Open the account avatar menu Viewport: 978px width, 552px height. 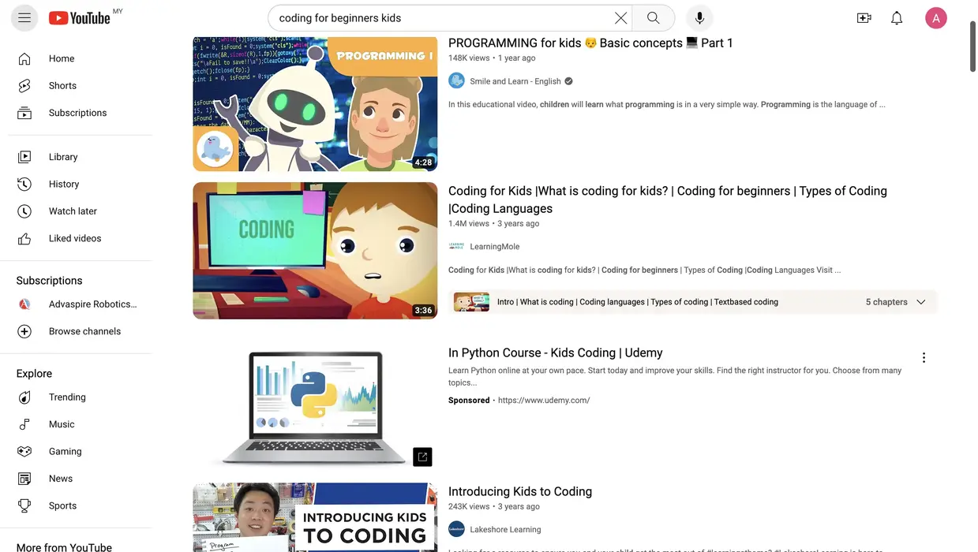tap(936, 18)
